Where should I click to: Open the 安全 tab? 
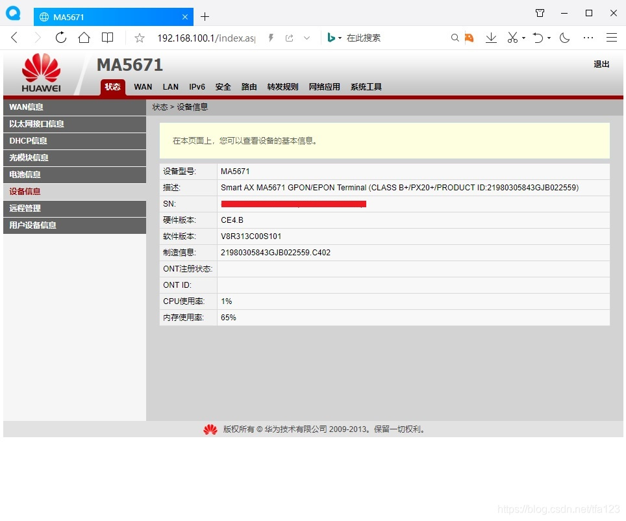coord(223,86)
